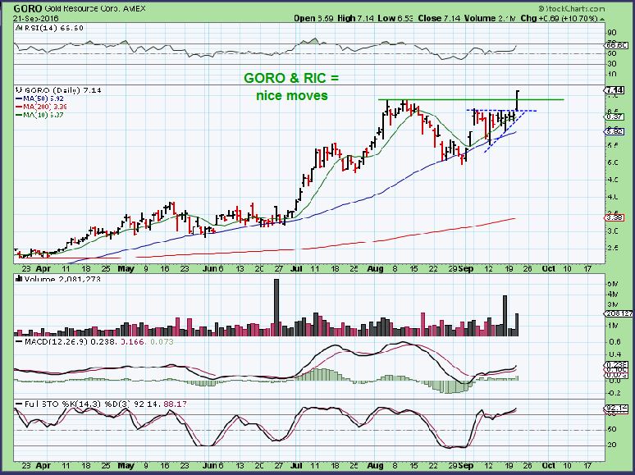This screenshot has height=475, width=635.
Task: Click the MA(10) 6.37 legend text
Action: 43,115
